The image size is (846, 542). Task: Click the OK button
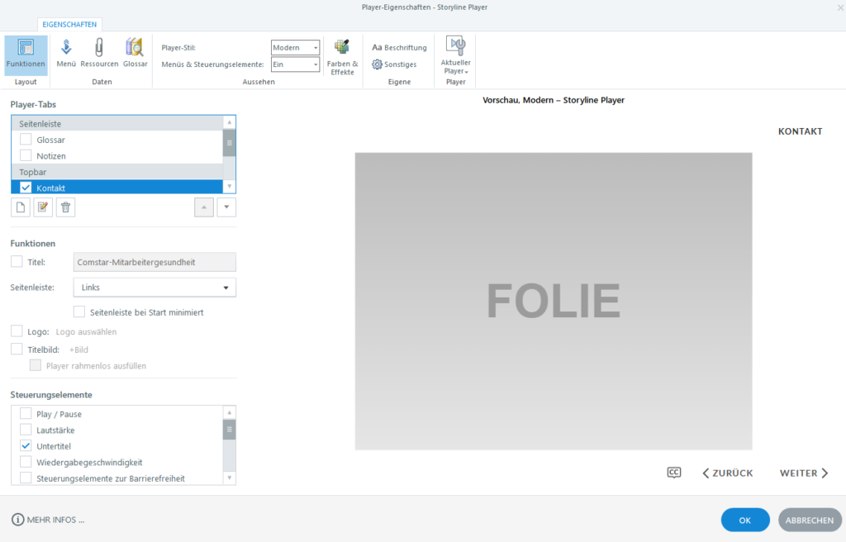click(744, 520)
